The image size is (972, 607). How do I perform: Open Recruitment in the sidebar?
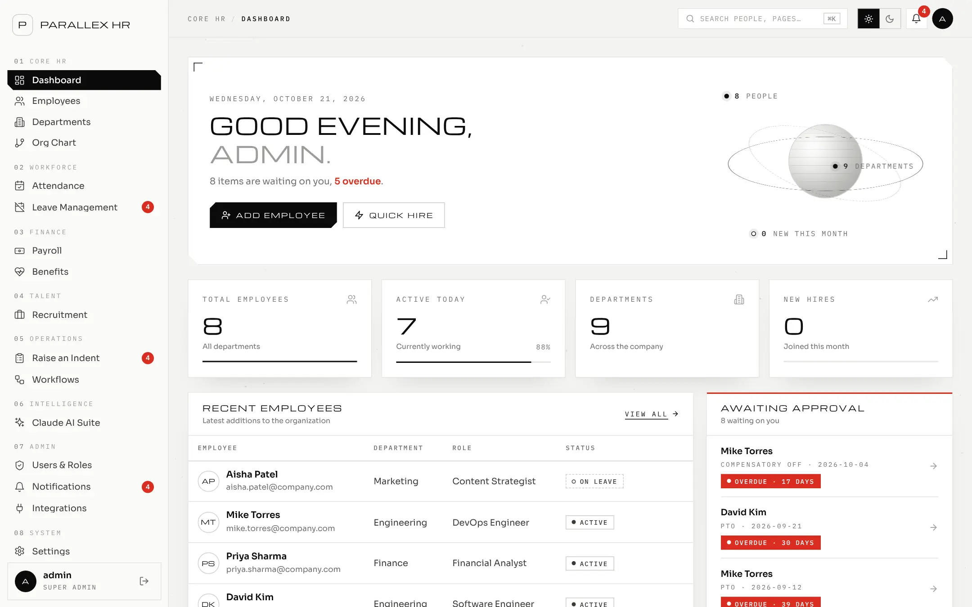(x=84, y=315)
